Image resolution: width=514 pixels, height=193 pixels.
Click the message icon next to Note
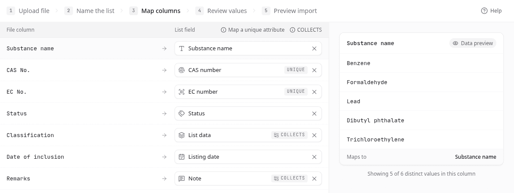(182, 179)
